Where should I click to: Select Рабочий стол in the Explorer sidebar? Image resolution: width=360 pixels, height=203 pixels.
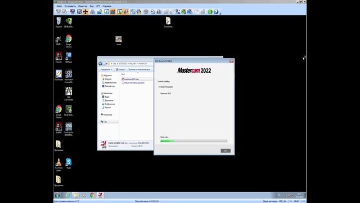click(x=110, y=86)
